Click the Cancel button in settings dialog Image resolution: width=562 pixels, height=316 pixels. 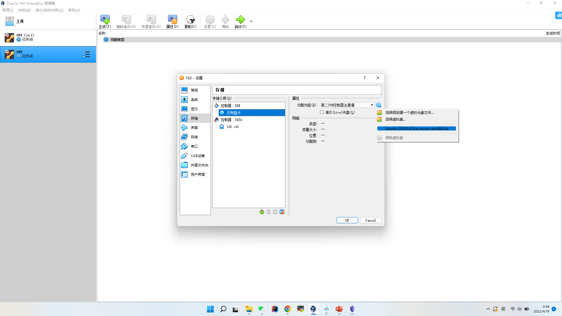[x=371, y=220]
